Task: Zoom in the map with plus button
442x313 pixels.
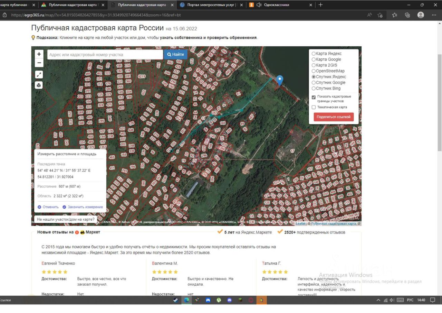Action: click(x=39, y=54)
